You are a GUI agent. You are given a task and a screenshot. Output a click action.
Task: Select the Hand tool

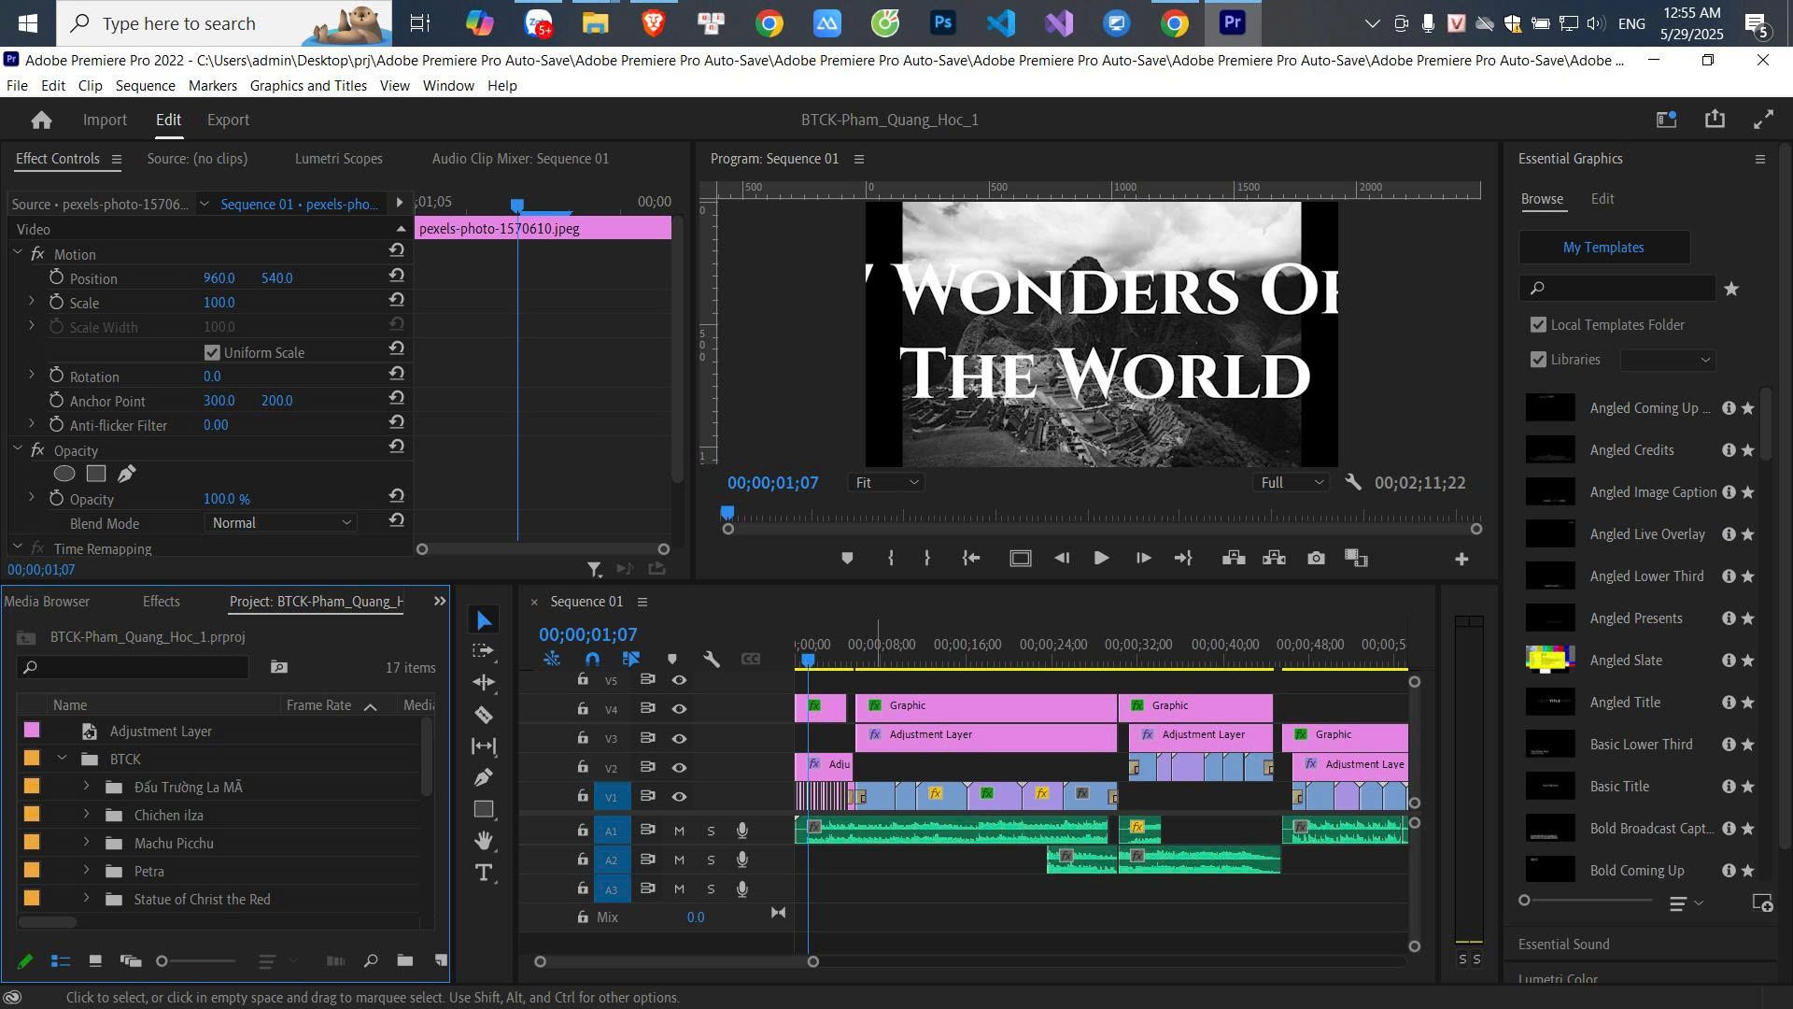[484, 840]
